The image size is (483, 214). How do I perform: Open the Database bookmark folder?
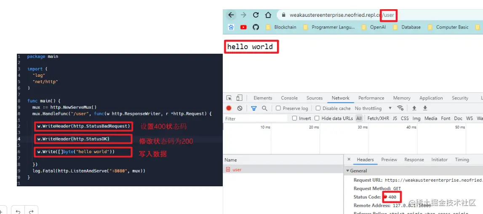407,27
